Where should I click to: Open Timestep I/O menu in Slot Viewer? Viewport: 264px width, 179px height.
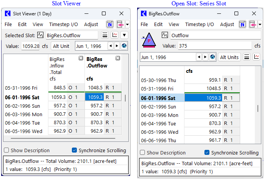[x=63, y=24]
